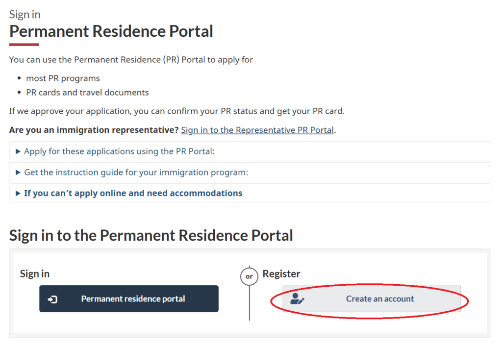Click the "PR cards and travel documents" bullet item
The width and height of the screenshot is (502, 347).
87,92
